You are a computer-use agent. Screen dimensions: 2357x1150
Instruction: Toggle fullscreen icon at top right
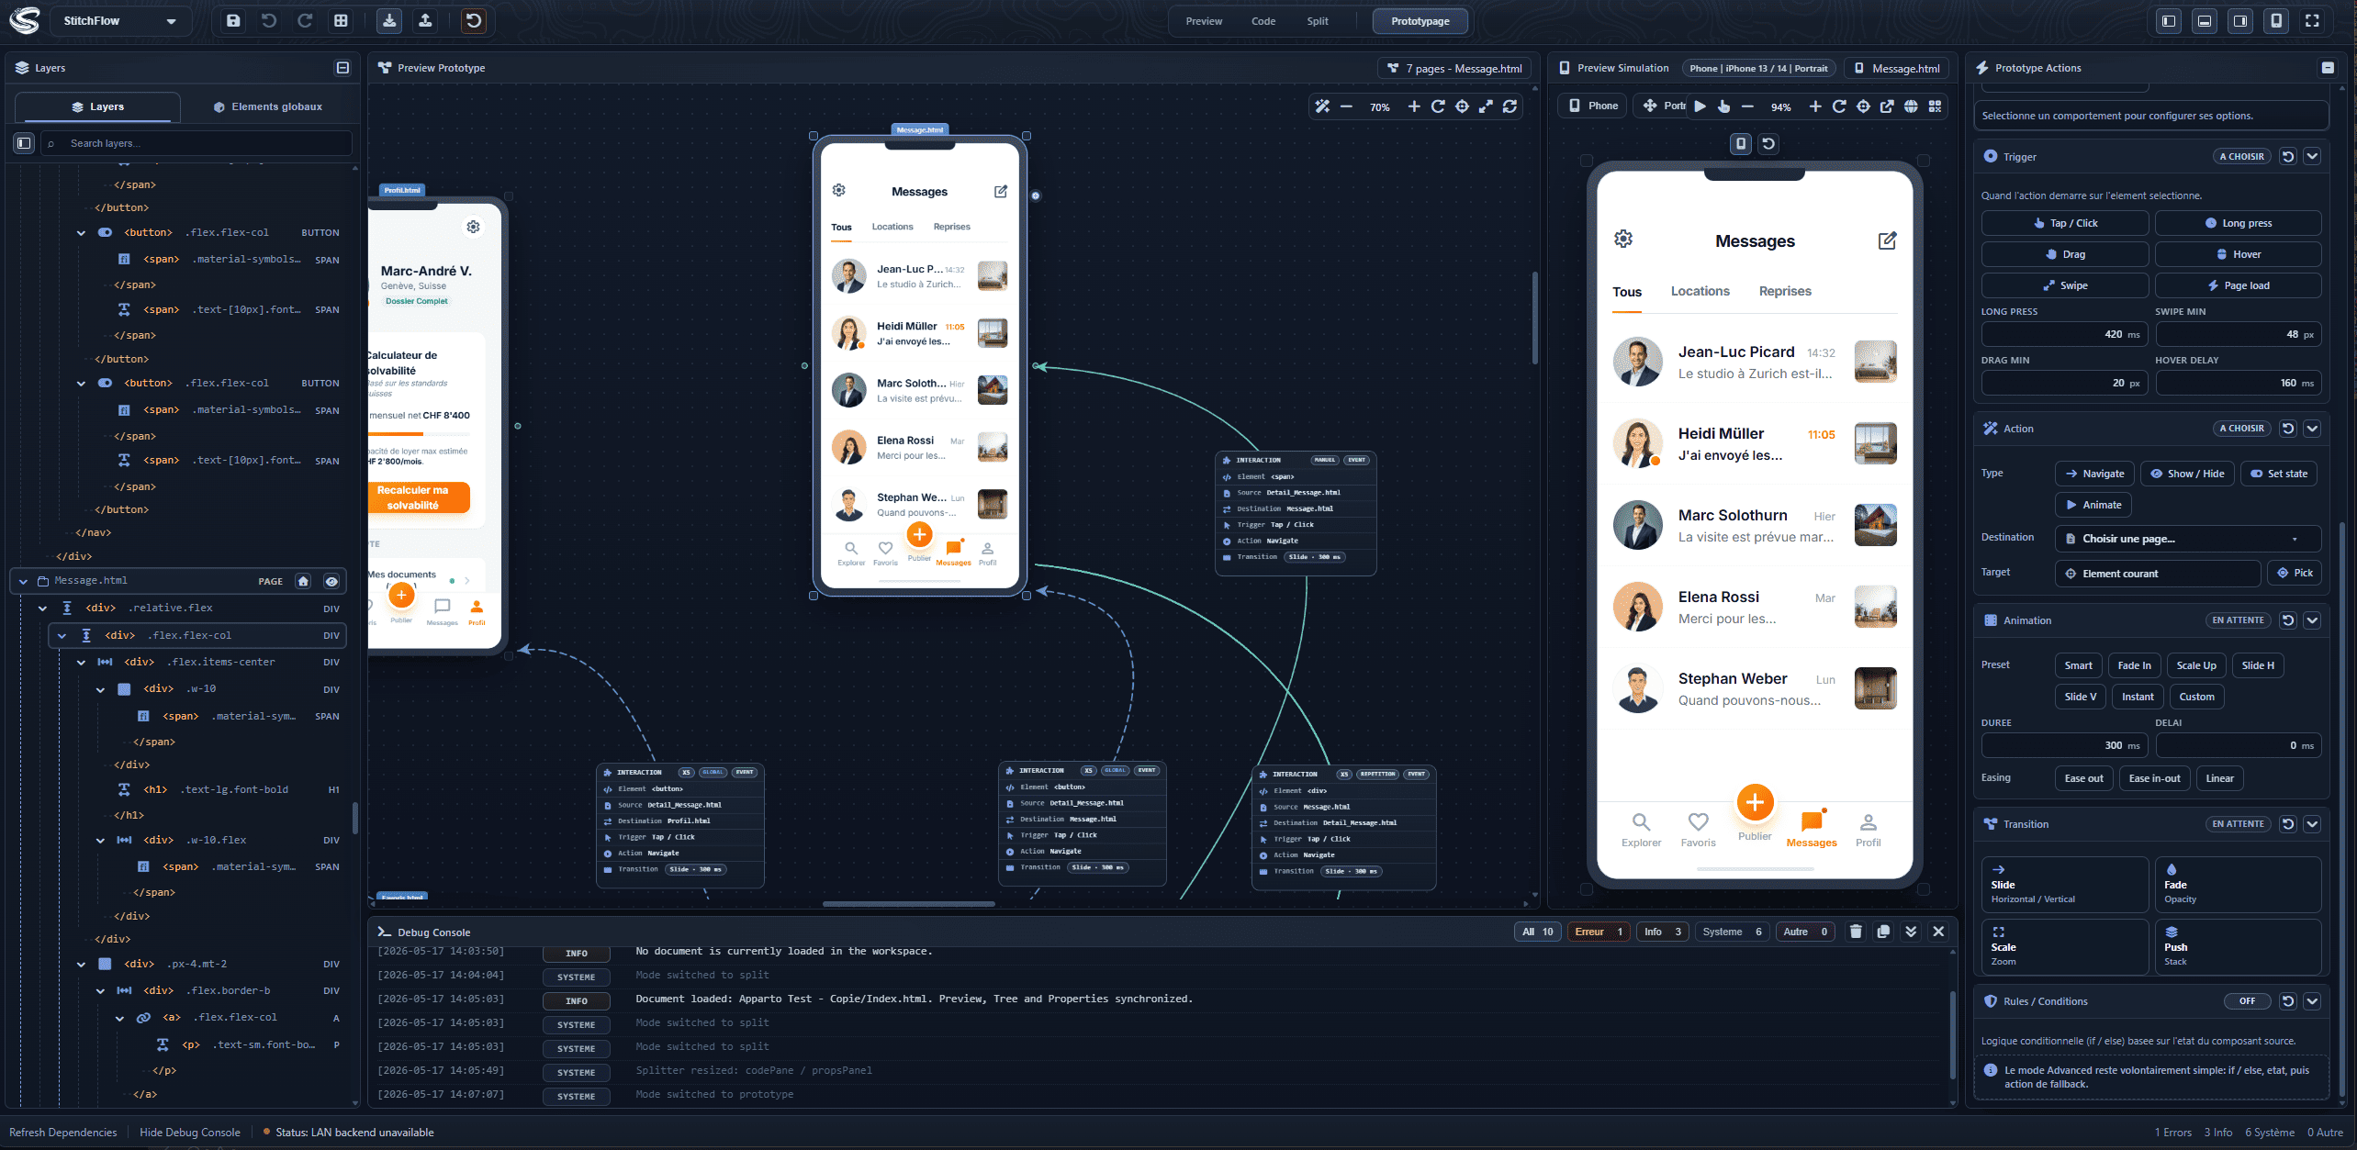click(x=2312, y=20)
